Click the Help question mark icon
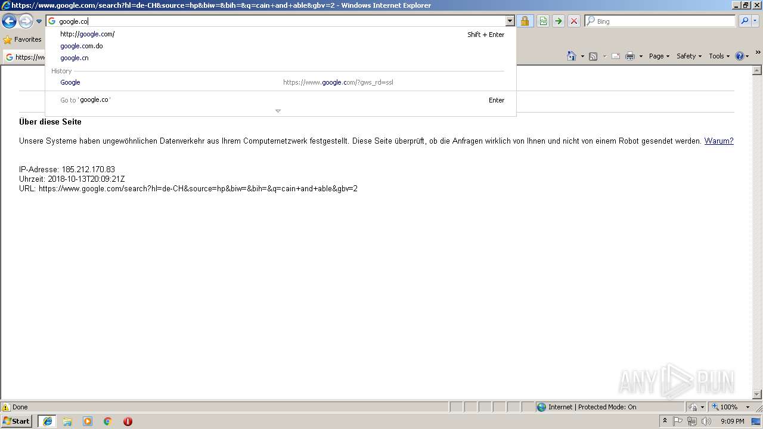 coord(740,56)
